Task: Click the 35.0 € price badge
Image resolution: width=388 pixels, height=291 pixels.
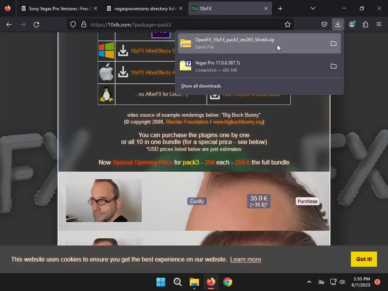Action: click(258, 201)
